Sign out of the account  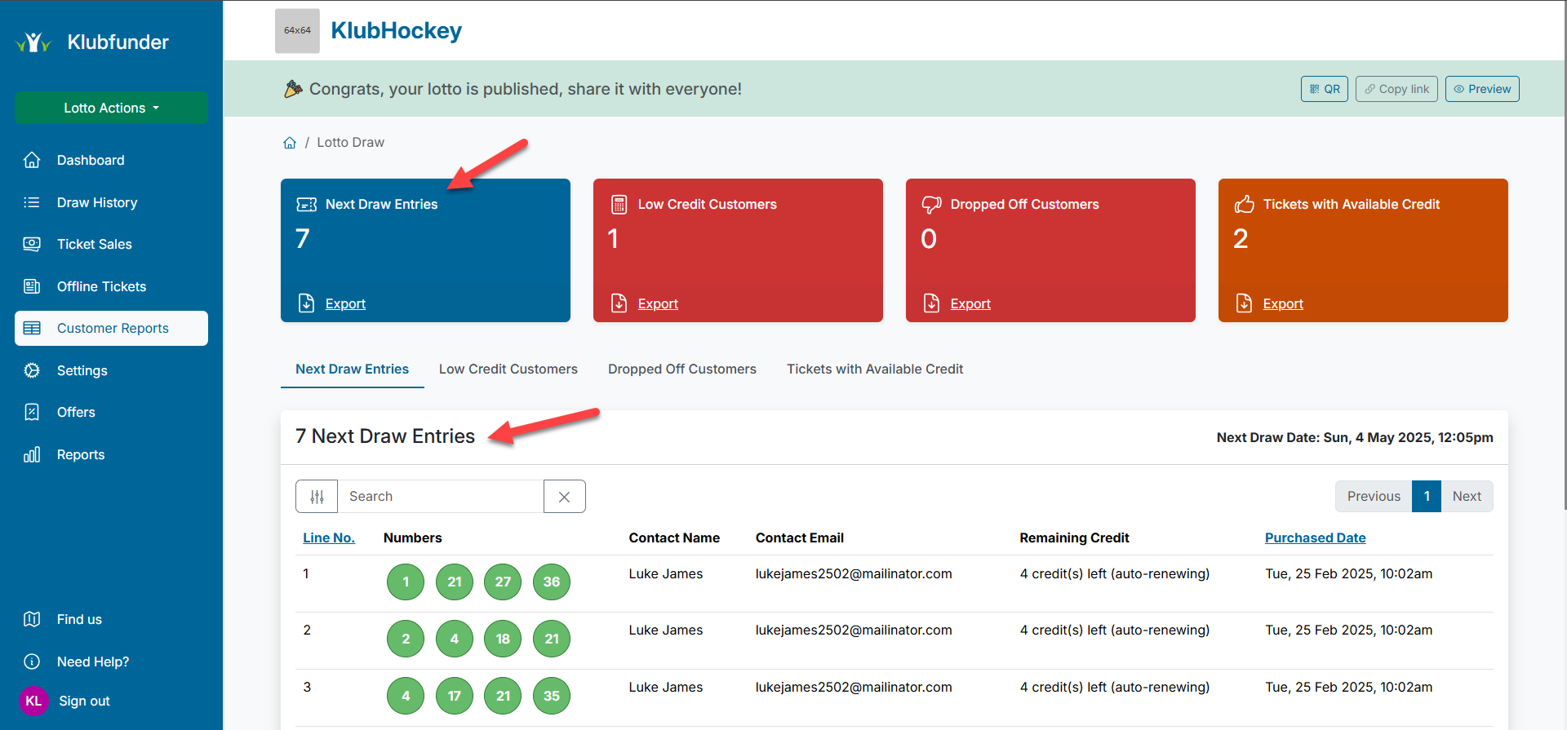84,701
